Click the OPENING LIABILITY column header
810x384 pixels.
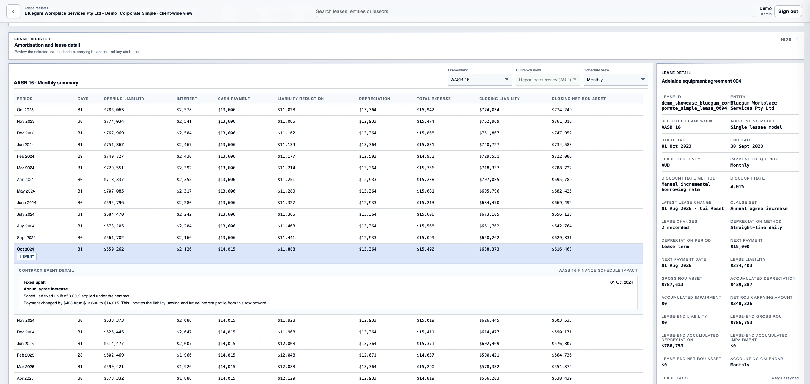click(x=124, y=99)
